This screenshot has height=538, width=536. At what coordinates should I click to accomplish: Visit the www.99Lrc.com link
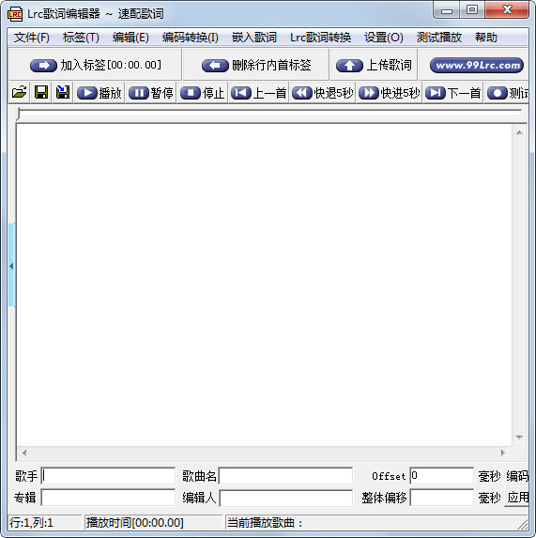(477, 65)
